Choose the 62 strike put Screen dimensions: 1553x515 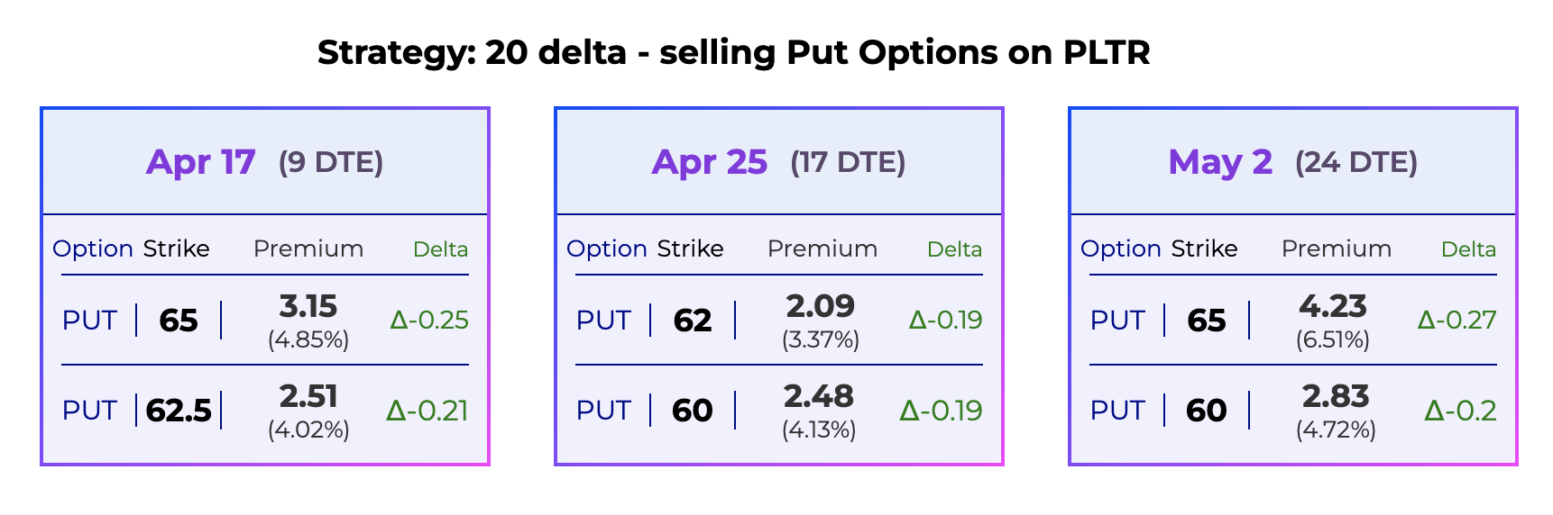click(x=693, y=321)
